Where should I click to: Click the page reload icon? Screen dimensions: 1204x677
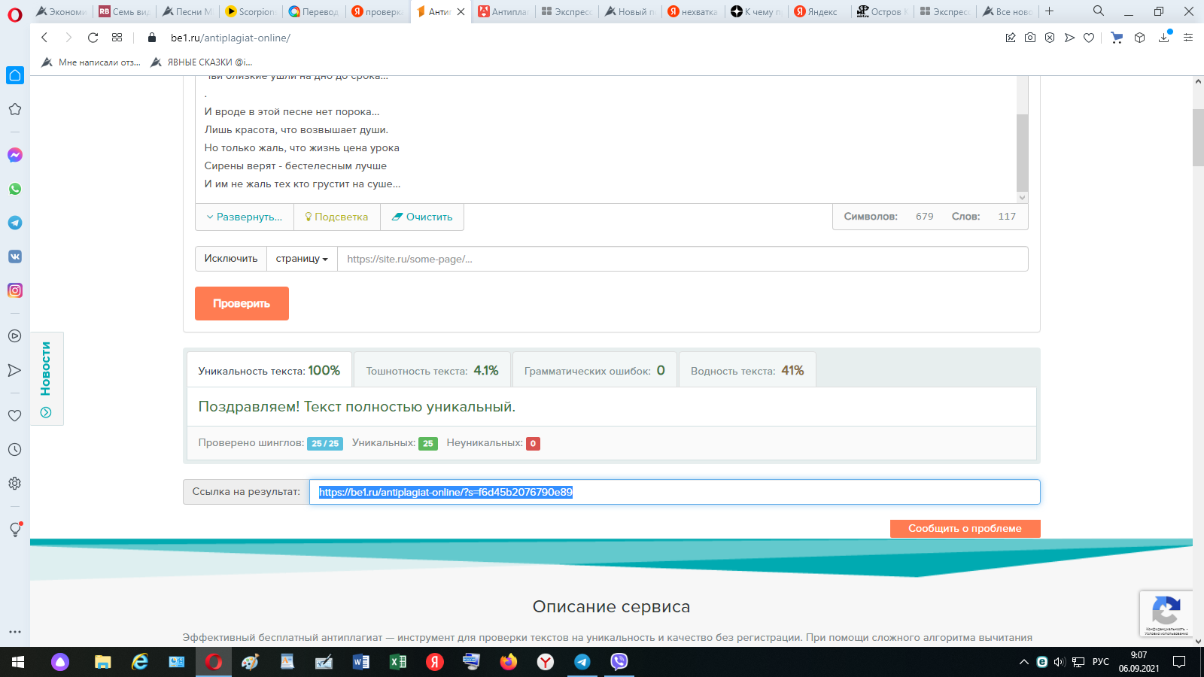click(x=93, y=38)
